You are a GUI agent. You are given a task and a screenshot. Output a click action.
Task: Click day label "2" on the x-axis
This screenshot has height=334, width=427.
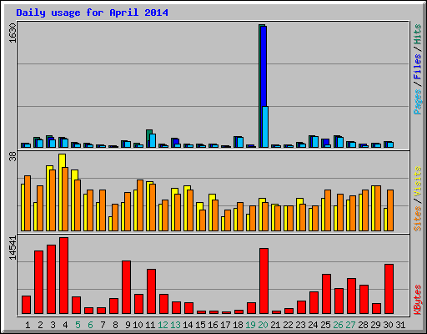point(40,325)
